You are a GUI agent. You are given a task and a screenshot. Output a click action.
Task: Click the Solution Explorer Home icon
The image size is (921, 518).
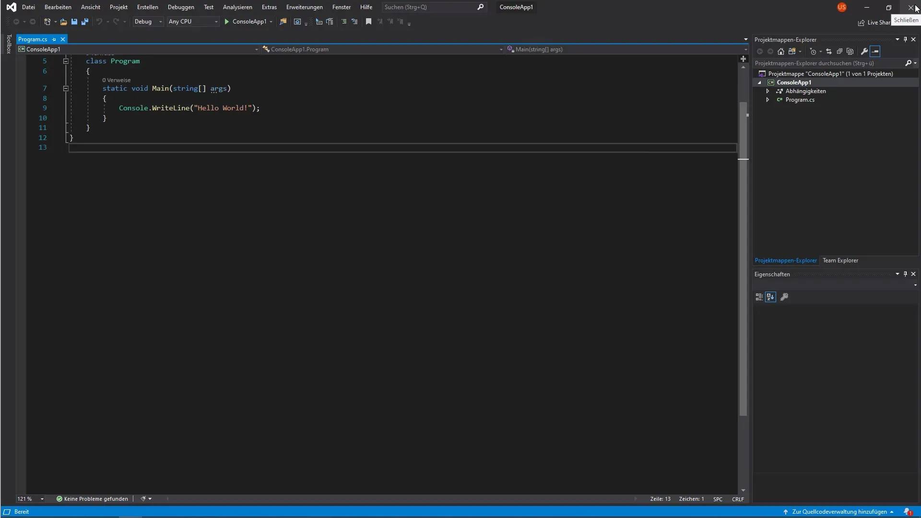tap(781, 51)
